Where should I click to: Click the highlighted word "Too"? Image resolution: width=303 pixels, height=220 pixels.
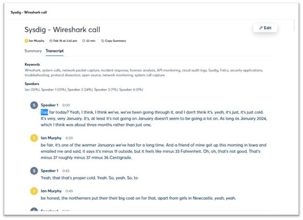pyautogui.click(x=44, y=112)
